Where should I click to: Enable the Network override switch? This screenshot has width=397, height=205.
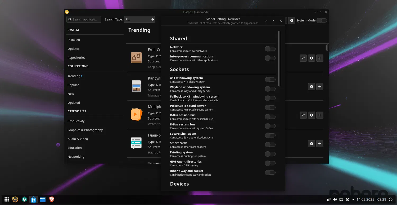tap(270, 49)
